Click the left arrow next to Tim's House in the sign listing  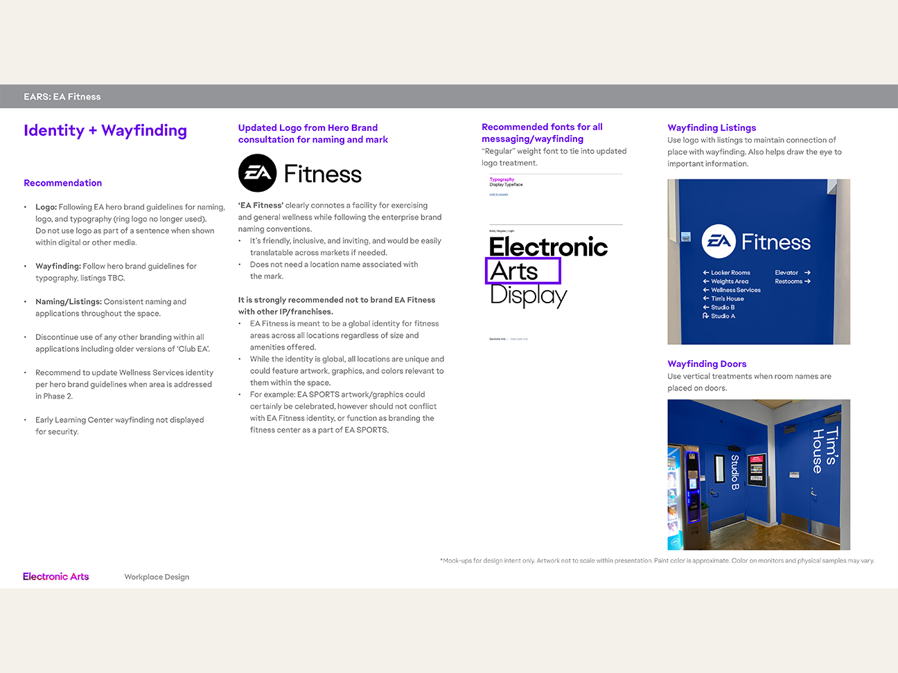pyautogui.click(x=705, y=298)
